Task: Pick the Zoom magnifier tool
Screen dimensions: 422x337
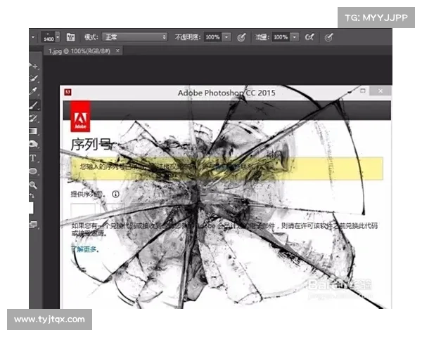Action: tap(33, 185)
